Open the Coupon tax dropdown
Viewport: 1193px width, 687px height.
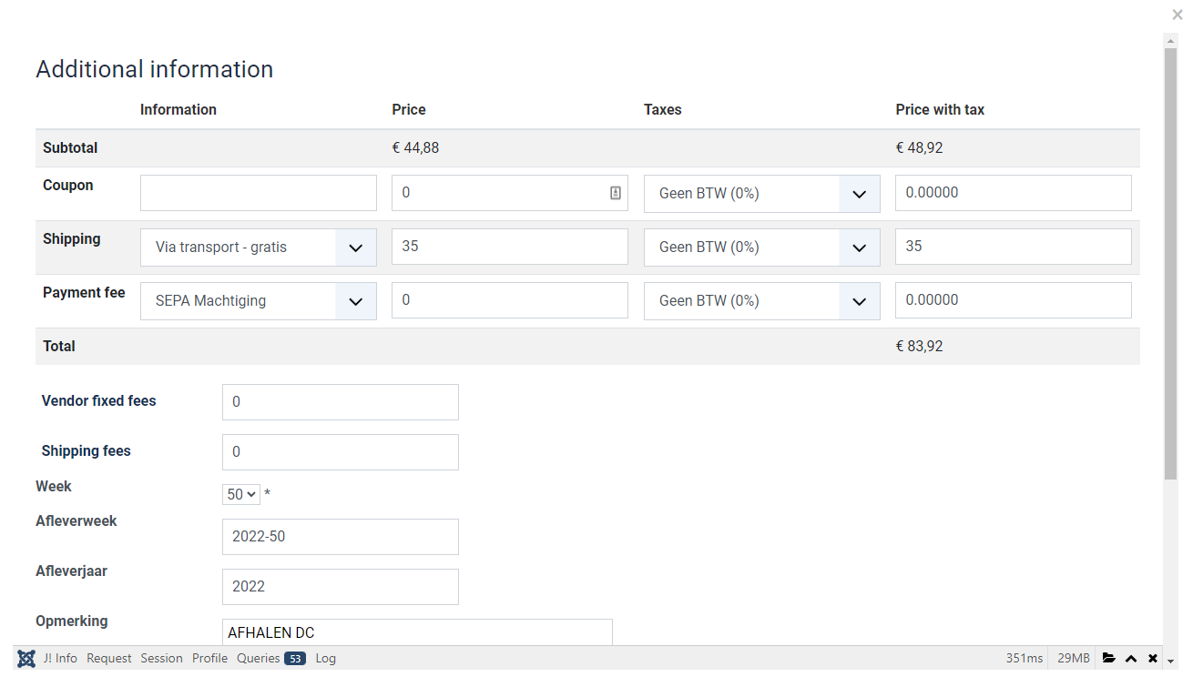(x=761, y=194)
